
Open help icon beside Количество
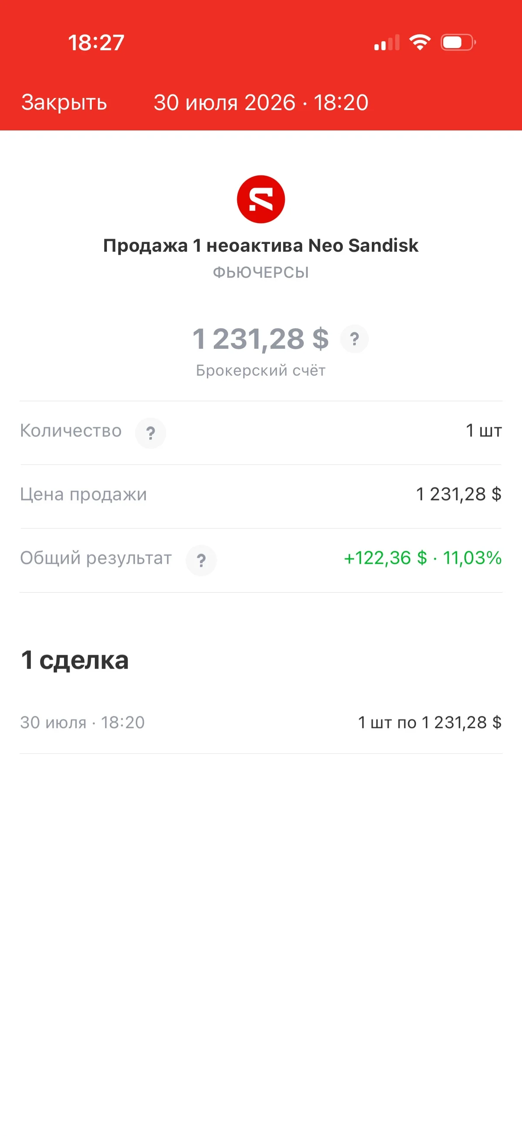(151, 433)
